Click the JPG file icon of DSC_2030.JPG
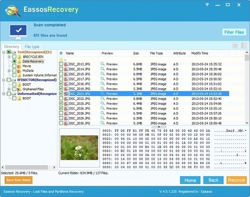Image resolution: width=250 pixels, height=197 pixels. (66, 123)
